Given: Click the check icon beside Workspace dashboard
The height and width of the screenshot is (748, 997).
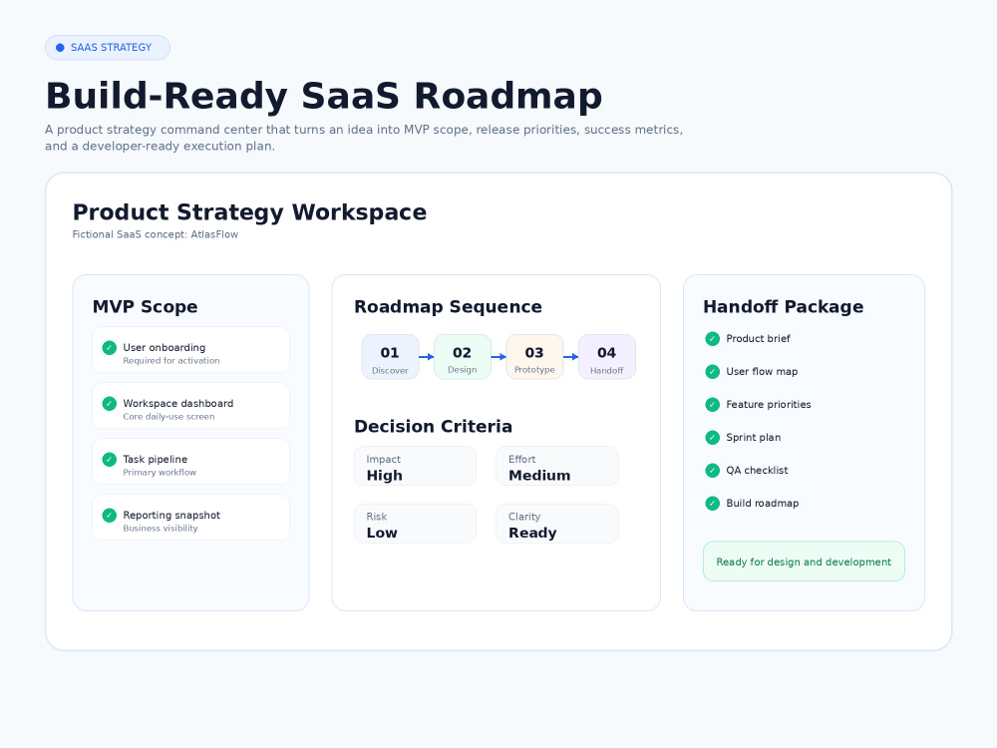Looking at the screenshot, I should tap(110, 404).
